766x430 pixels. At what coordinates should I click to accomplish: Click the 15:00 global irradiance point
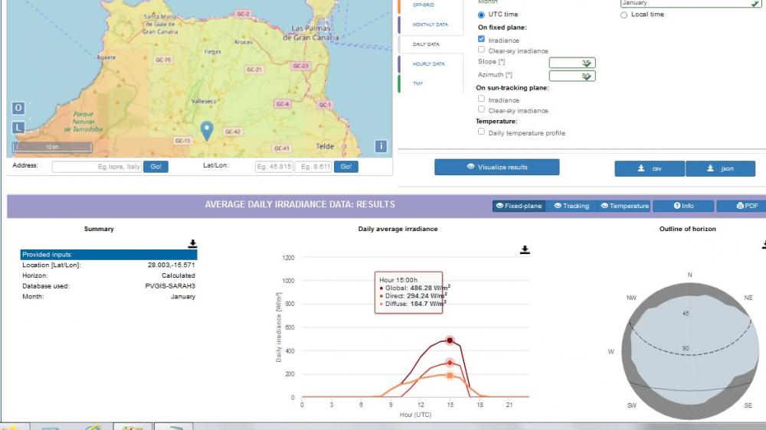pos(450,340)
